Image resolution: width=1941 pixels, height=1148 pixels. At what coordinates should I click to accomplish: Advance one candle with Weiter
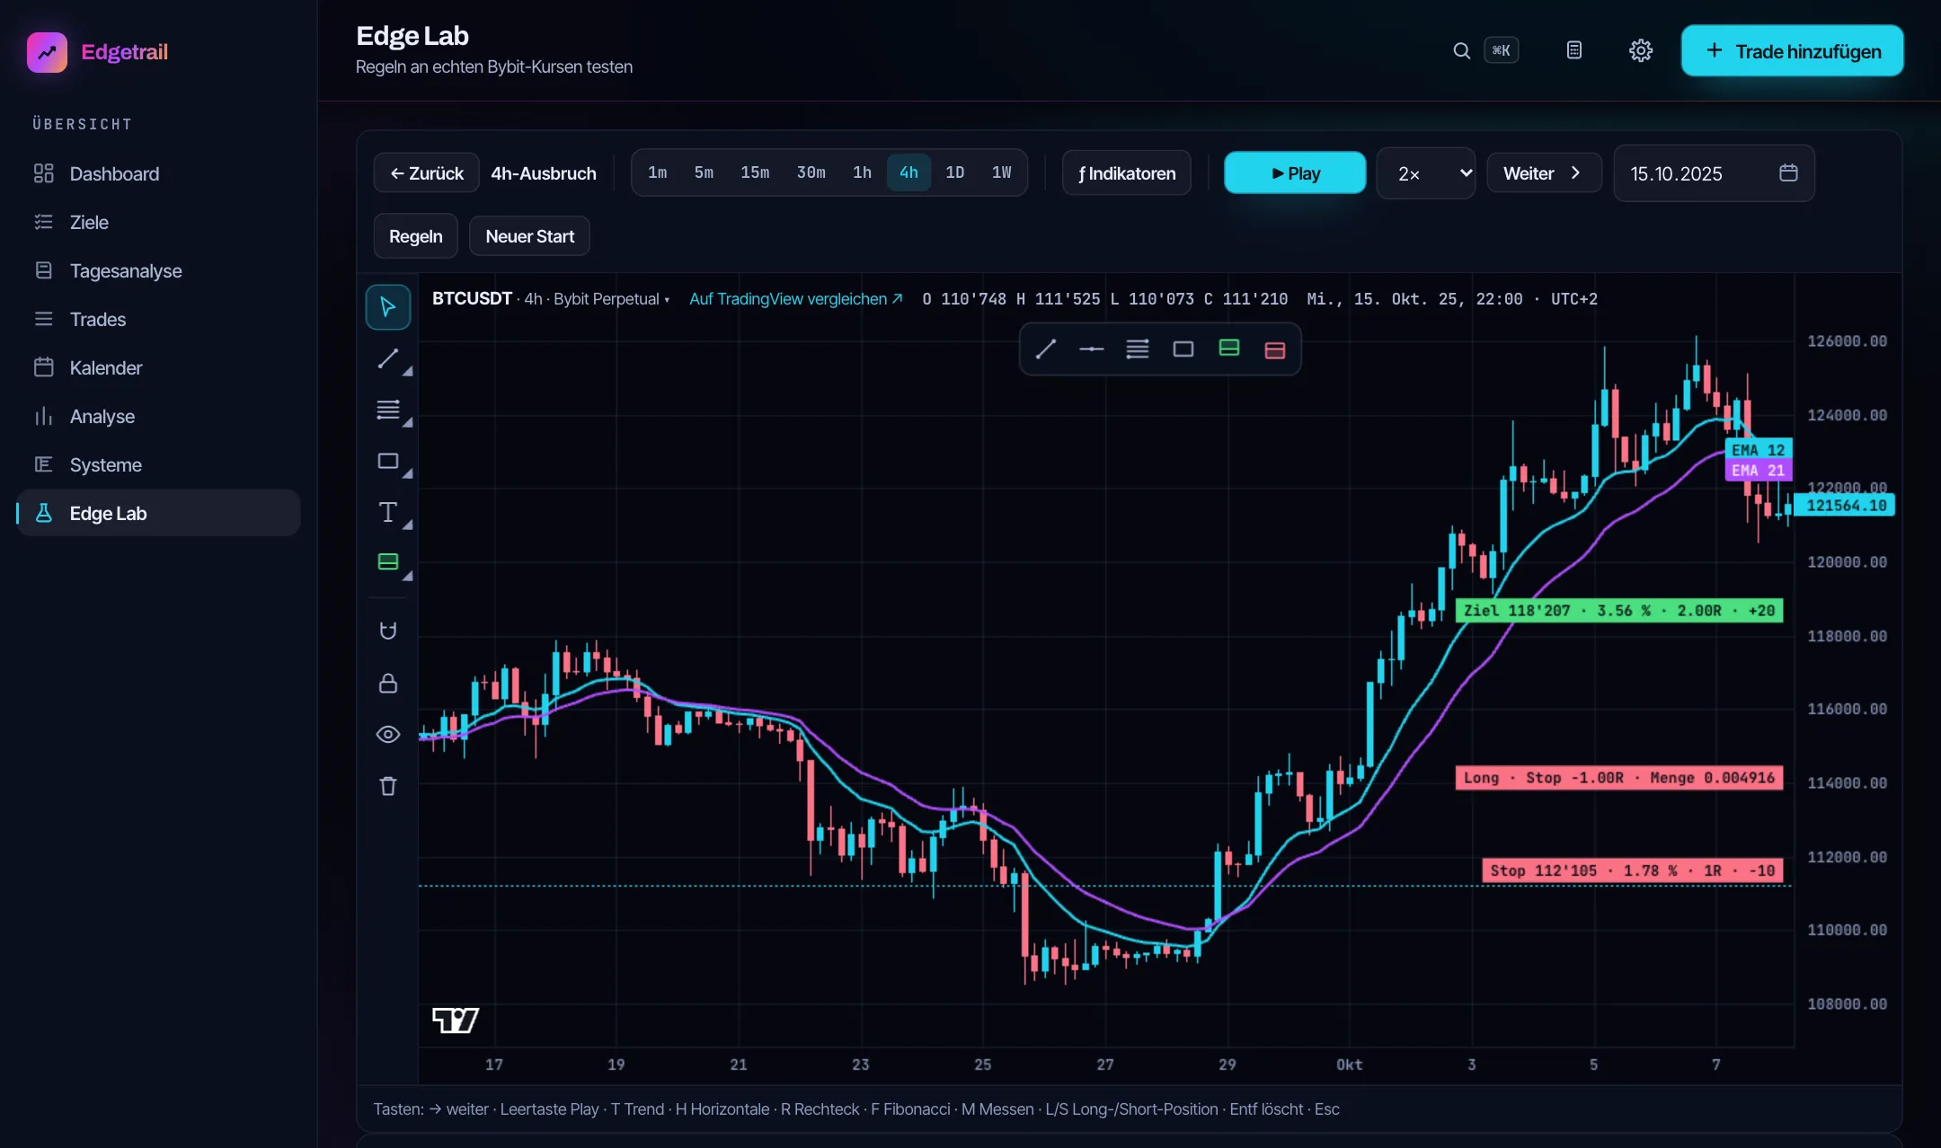tap(1544, 172)
